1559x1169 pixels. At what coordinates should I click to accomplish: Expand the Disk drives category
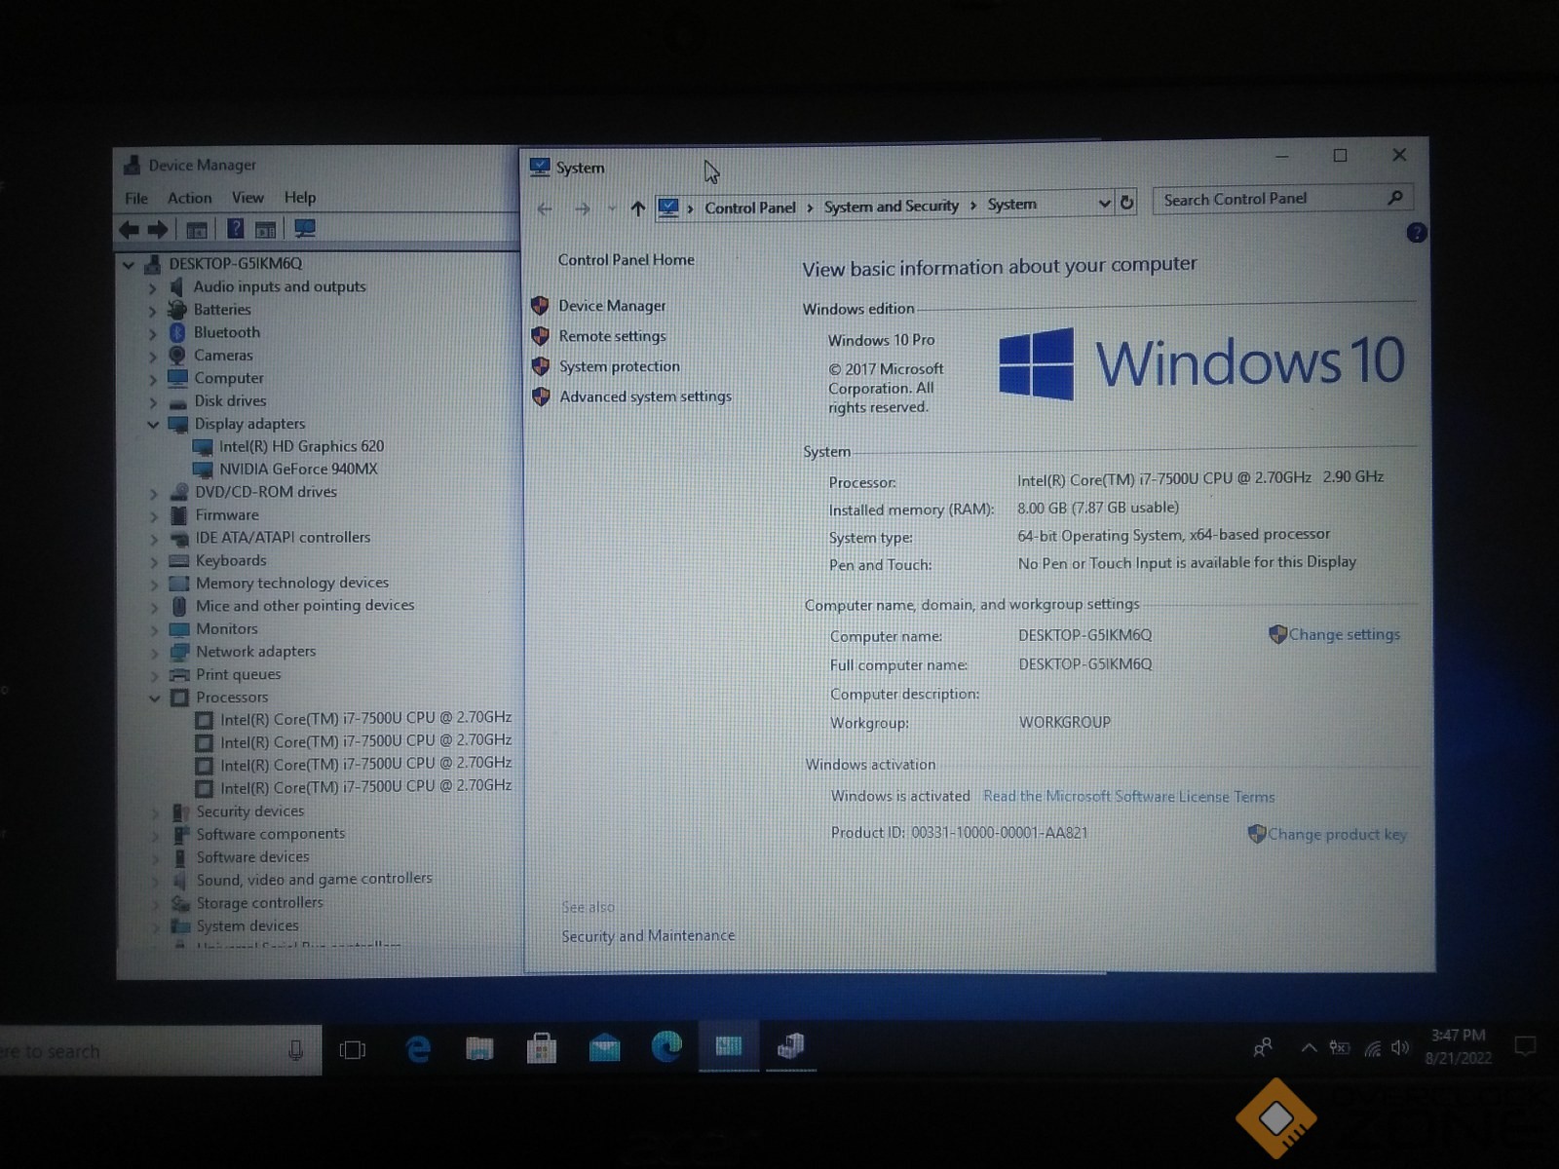(153, 401)
